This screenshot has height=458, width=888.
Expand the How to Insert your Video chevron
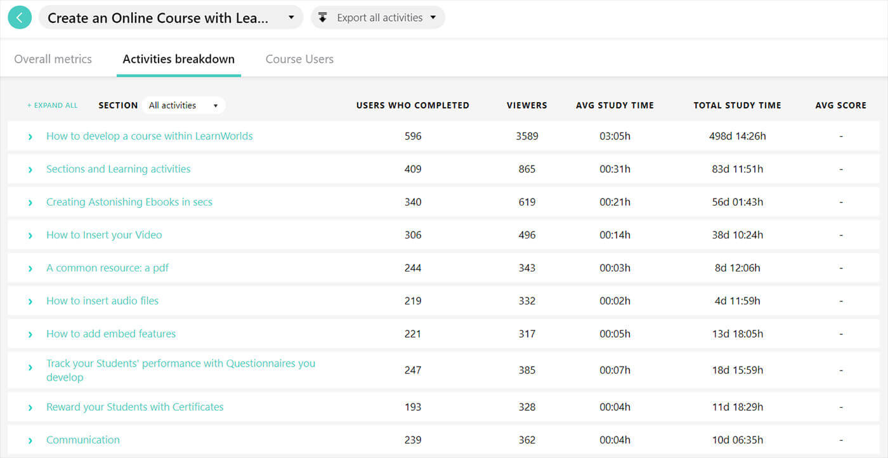point(30,235)
